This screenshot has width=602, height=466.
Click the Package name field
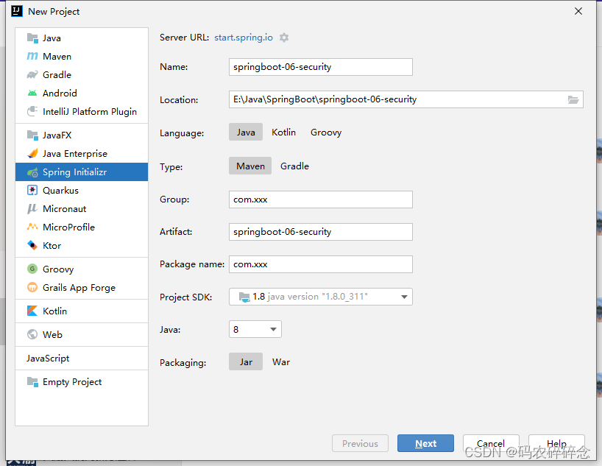[x=321, y=264]
